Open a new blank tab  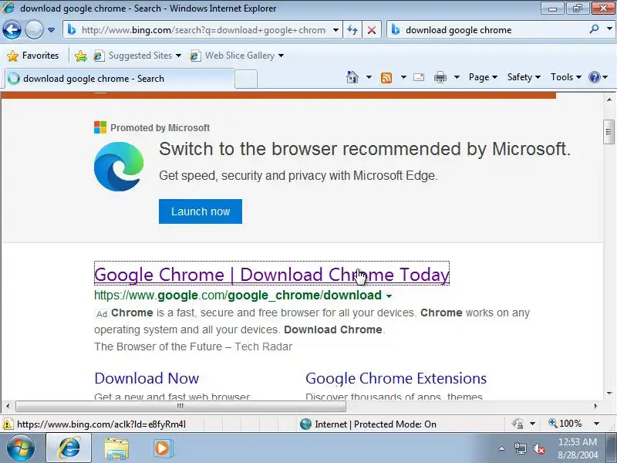coord(246,79)
